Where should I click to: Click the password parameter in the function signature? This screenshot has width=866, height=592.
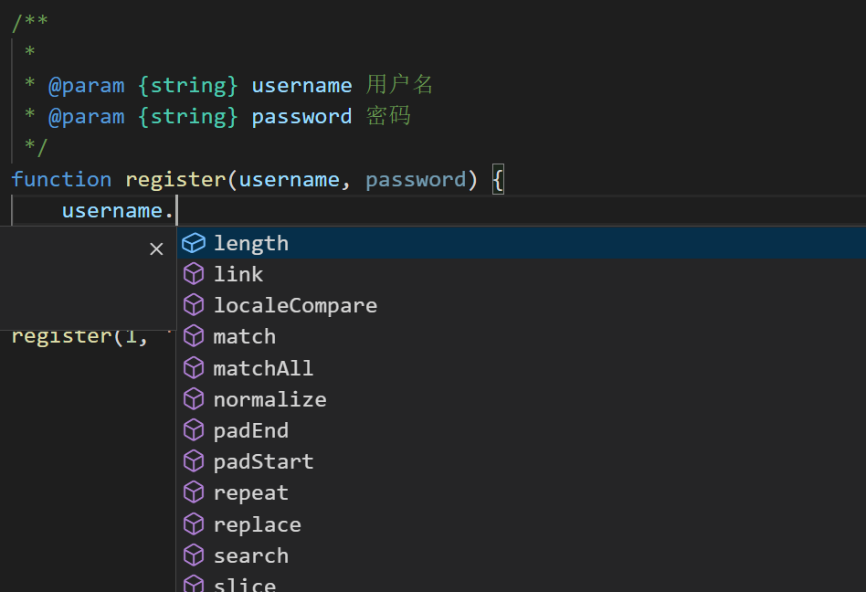(416, 179)
